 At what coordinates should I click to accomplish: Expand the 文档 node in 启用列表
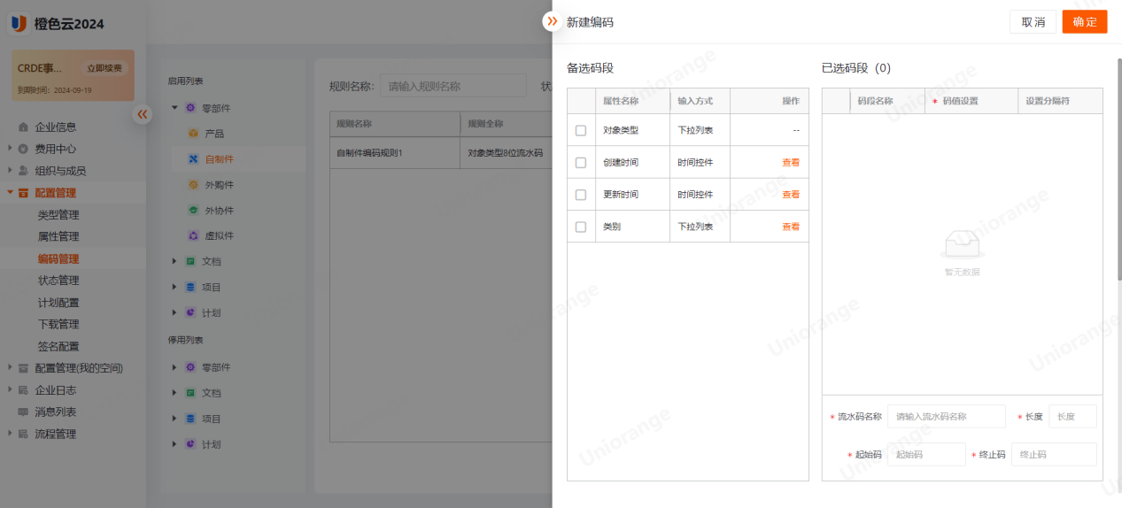[x=174, y=262]
